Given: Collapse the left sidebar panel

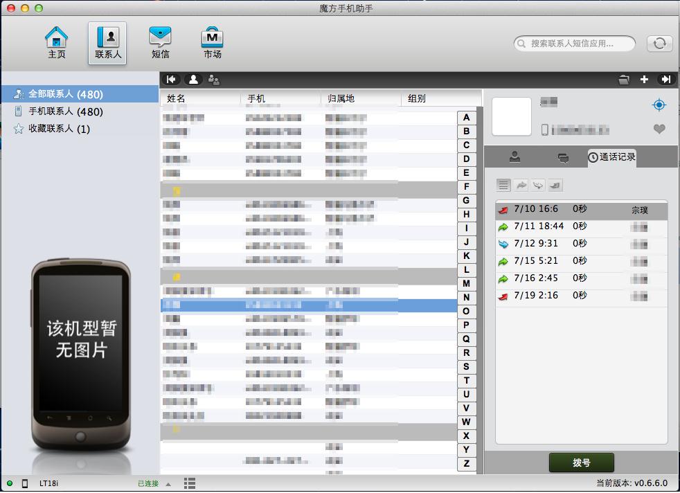Looking at the screenshot, I should click(171, 80).
